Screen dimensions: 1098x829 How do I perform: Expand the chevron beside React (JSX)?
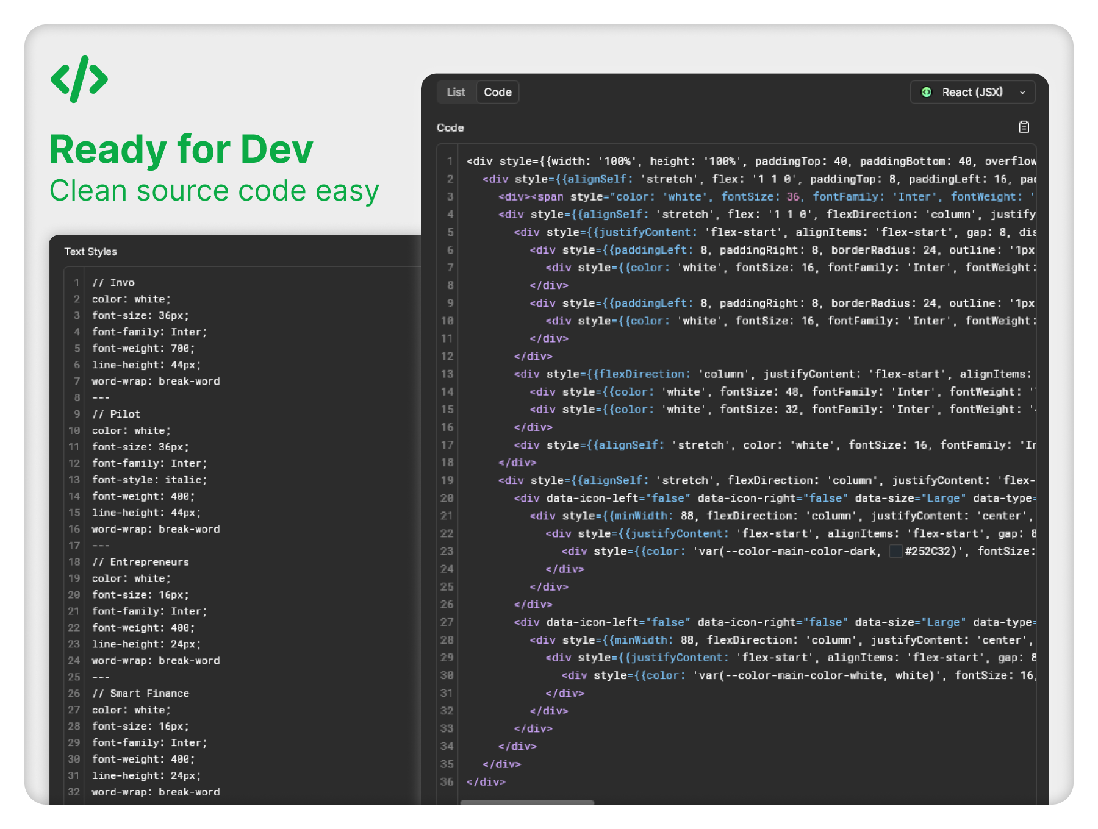pos(1022,93)
